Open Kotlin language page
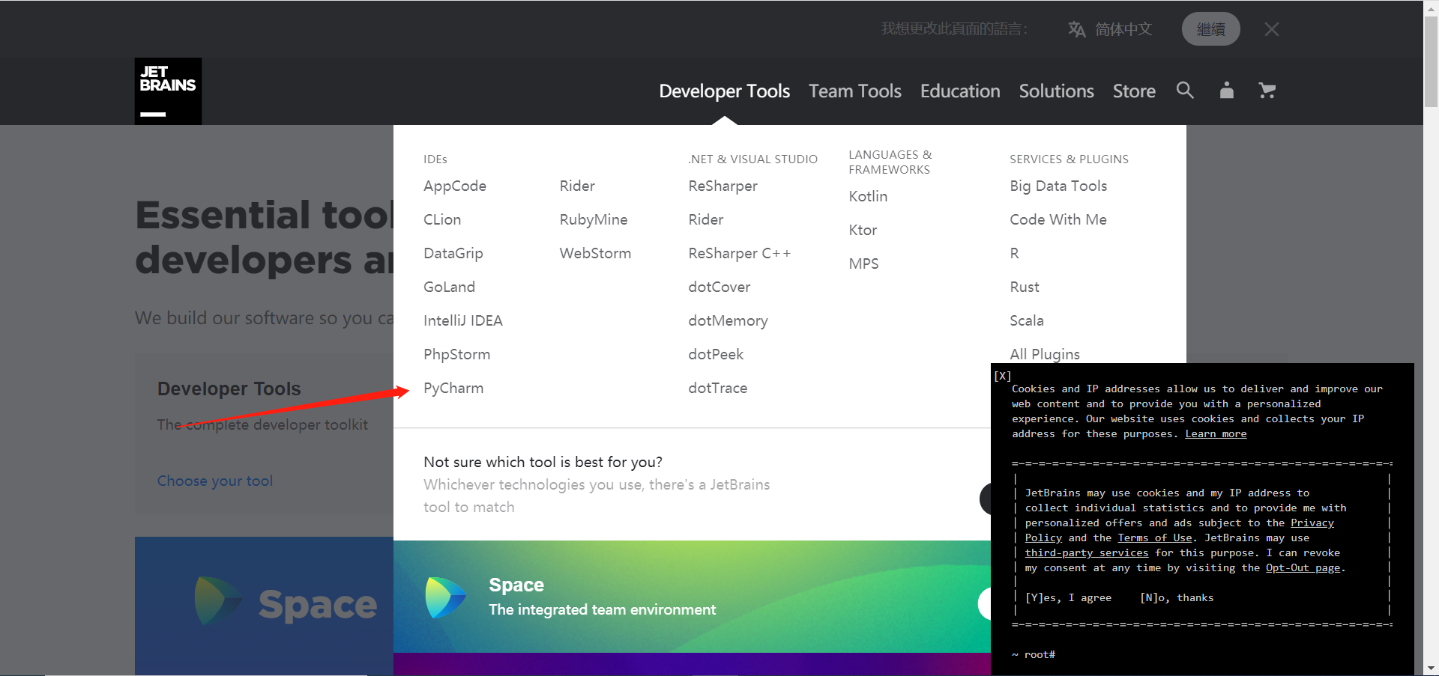Viewport: 1439px width, 676px height. point(868,196)
